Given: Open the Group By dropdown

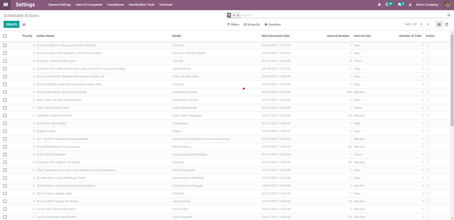Looking at the screenshot, I should (252, 25).
